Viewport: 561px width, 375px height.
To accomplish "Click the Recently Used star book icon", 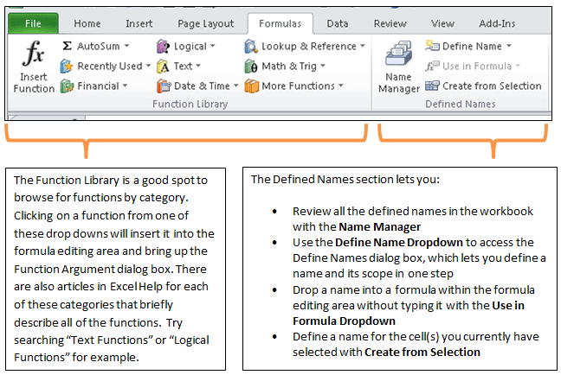I will click(x=67, y=66).
